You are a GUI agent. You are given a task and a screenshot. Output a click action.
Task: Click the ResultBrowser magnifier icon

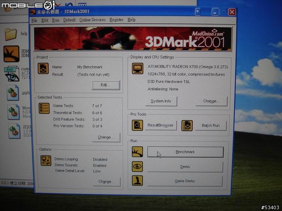[137, 125]
